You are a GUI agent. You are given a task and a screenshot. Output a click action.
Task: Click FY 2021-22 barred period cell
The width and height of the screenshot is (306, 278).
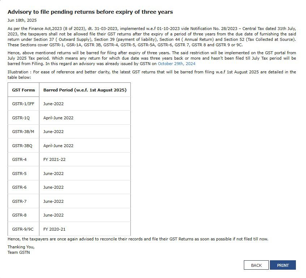55,159
